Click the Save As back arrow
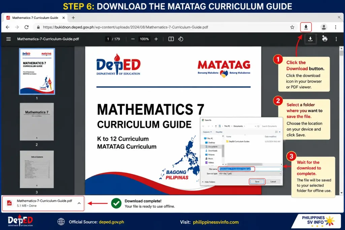The width and height of the screenshot is (345, 230). [203, 126]
